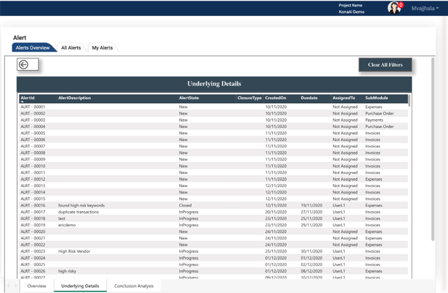Click the AlertId sort arrow indicator

point(22,102)
